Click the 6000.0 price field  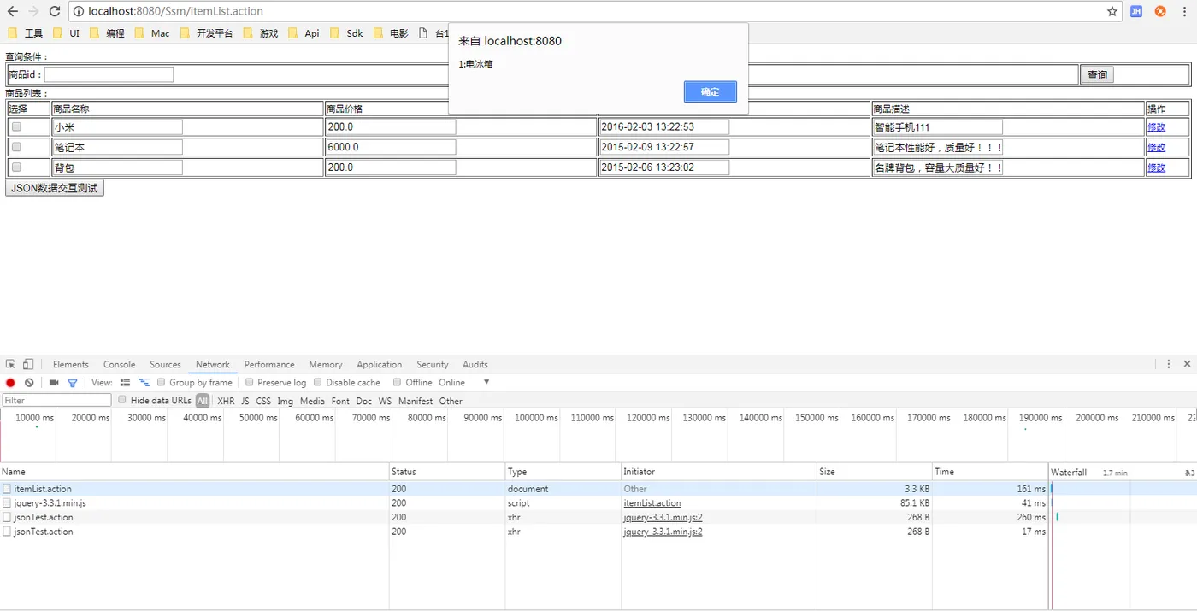click(391, 147)
